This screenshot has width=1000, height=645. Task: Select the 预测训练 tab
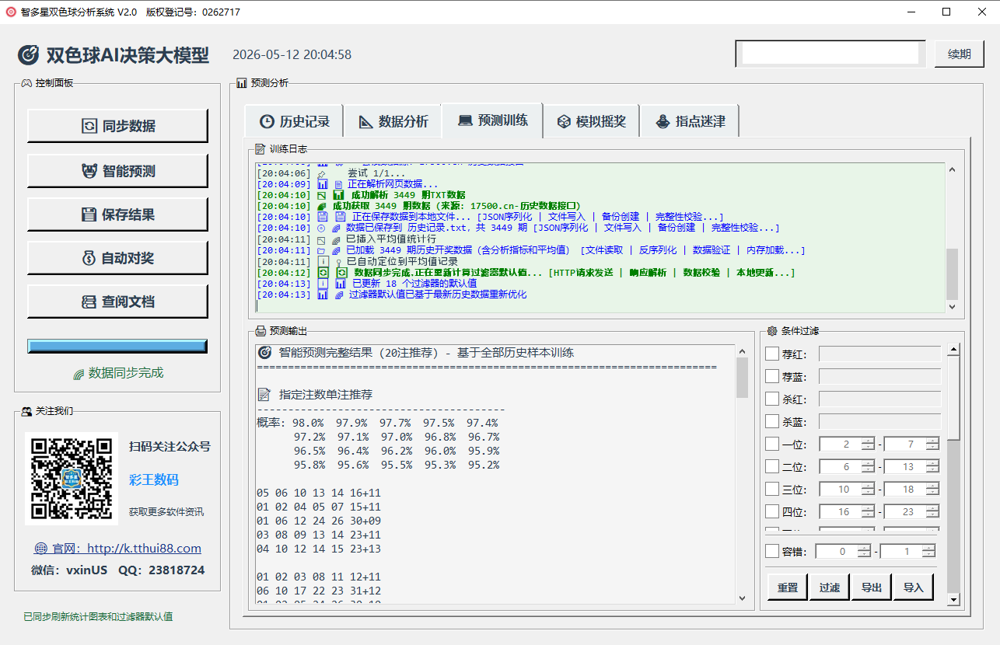click(492, 120)
